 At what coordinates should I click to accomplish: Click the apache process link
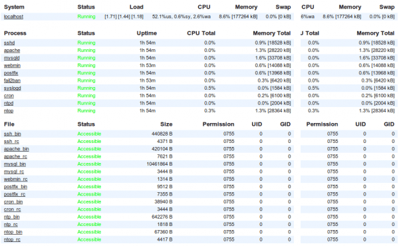12,51
